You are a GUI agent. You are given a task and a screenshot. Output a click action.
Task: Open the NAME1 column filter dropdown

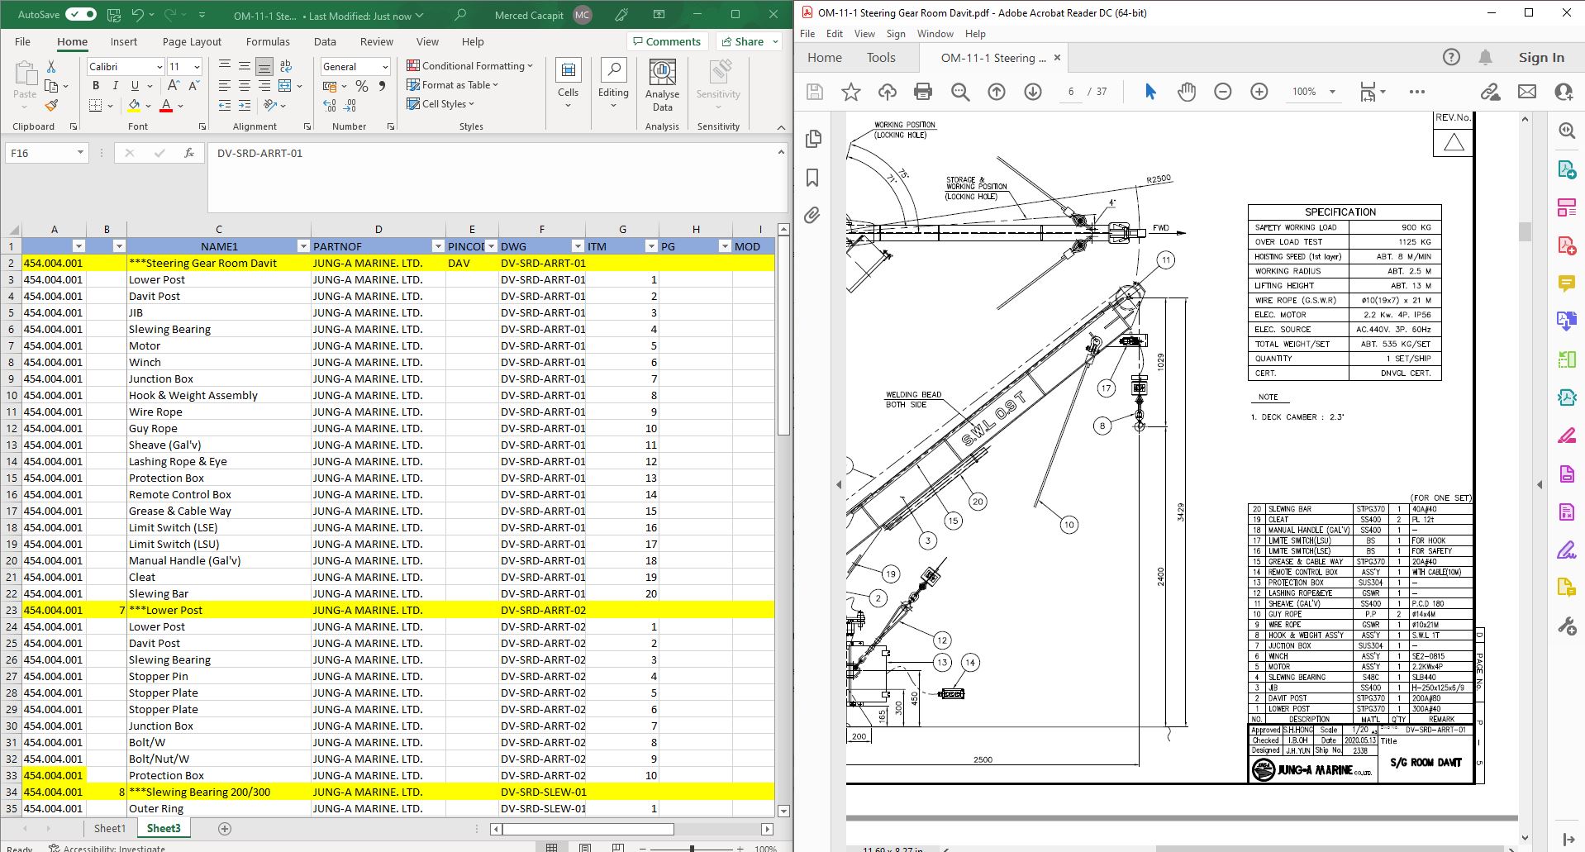(x=302, y=246)
